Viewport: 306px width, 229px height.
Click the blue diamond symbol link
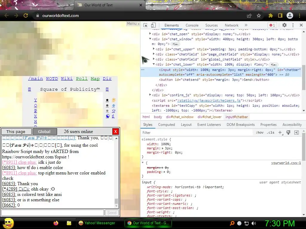(x=114, y=106)
